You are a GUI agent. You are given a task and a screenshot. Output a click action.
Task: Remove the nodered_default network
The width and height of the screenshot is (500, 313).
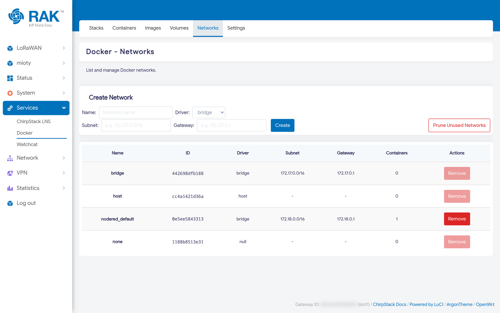(x=457, y=219)
